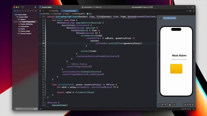Open Custom_SliderApp file in navigator
207x116 pixels.
pyautogui.click(x=25, y=24)
